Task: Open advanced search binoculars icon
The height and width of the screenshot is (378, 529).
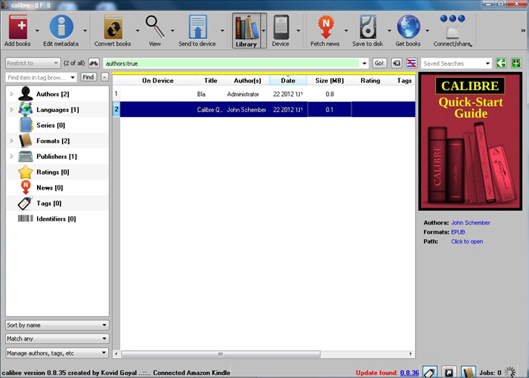Action: pos(94,63)
